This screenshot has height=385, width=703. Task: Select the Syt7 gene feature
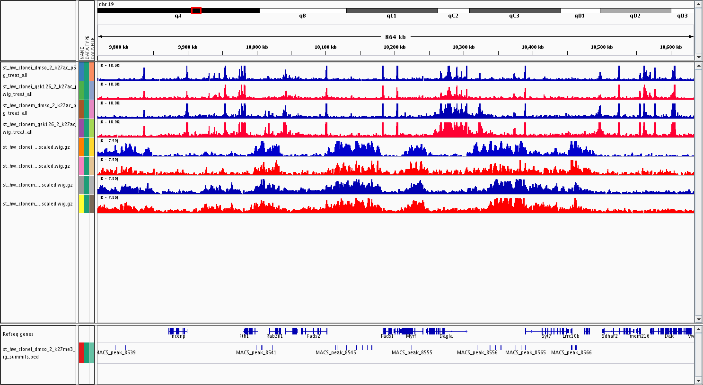click(546, 331)
